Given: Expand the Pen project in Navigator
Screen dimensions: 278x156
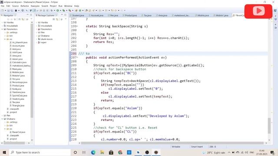Looking at the screenshot, I should [x=2, y=116].
